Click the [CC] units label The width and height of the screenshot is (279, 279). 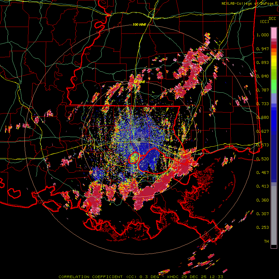(265, 21)
